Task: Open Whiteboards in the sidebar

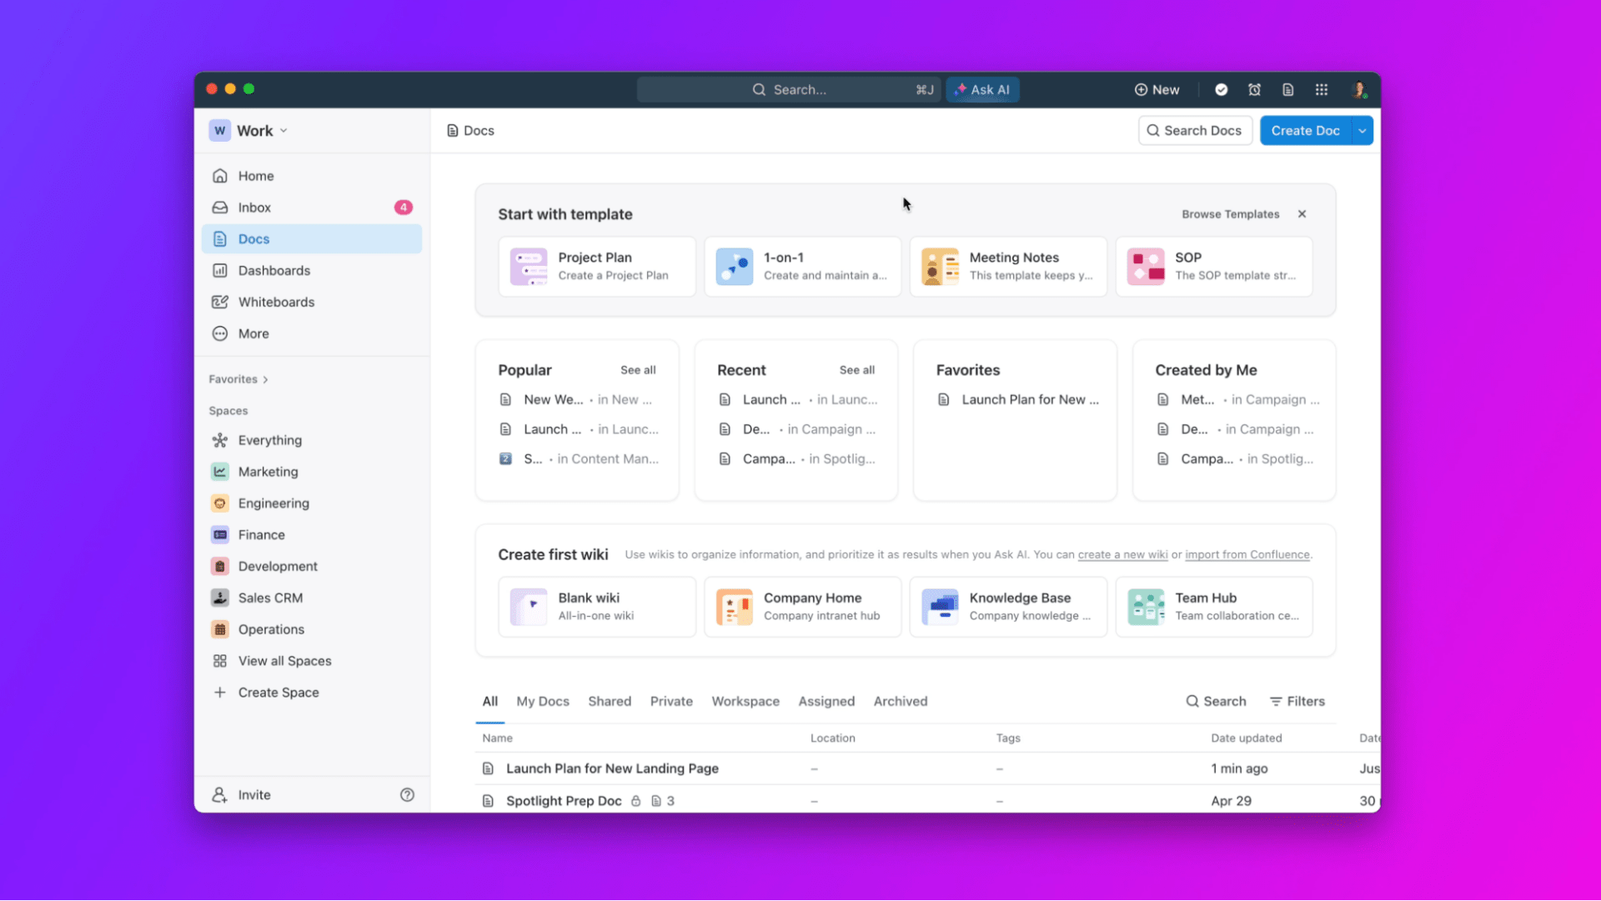Action: (x=275, y=302)
